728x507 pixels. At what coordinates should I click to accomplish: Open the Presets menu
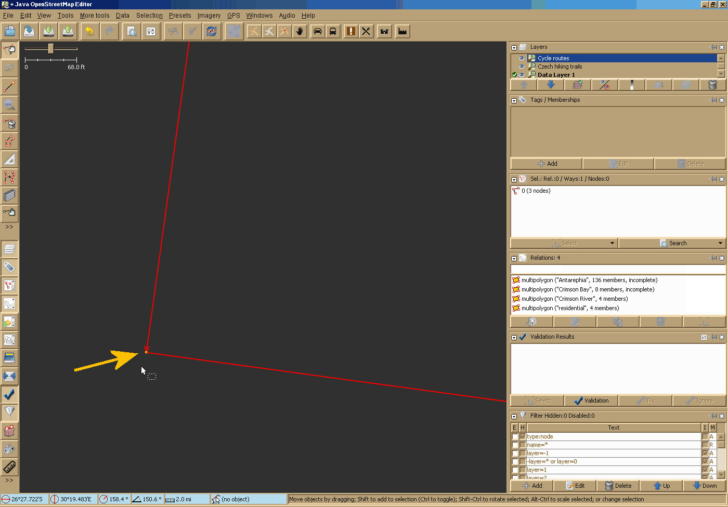coord(179,16)
